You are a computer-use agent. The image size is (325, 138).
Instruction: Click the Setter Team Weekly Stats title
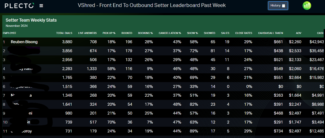(x=31, y=20)
